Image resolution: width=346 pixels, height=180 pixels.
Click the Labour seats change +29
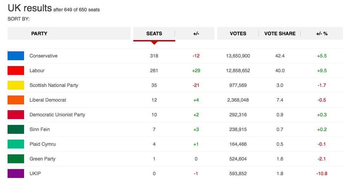(x=196, y=70)
